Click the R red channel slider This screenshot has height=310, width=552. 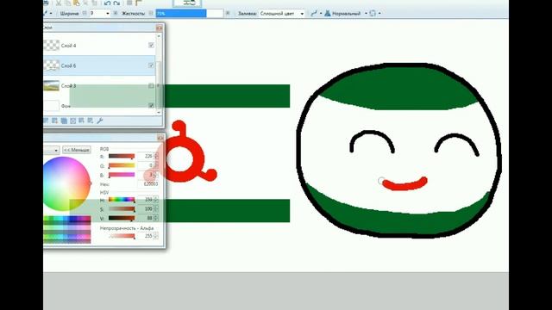122,156
